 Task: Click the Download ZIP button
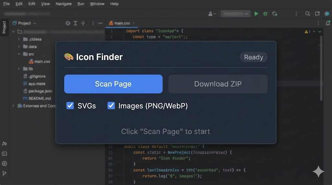pyautogui.click(x=218, y=84)
